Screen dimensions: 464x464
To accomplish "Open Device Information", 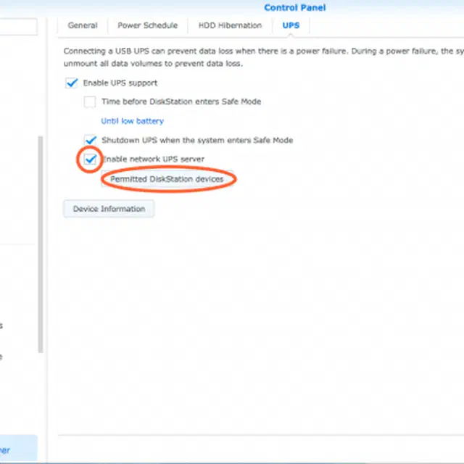I will pos(109,209).
